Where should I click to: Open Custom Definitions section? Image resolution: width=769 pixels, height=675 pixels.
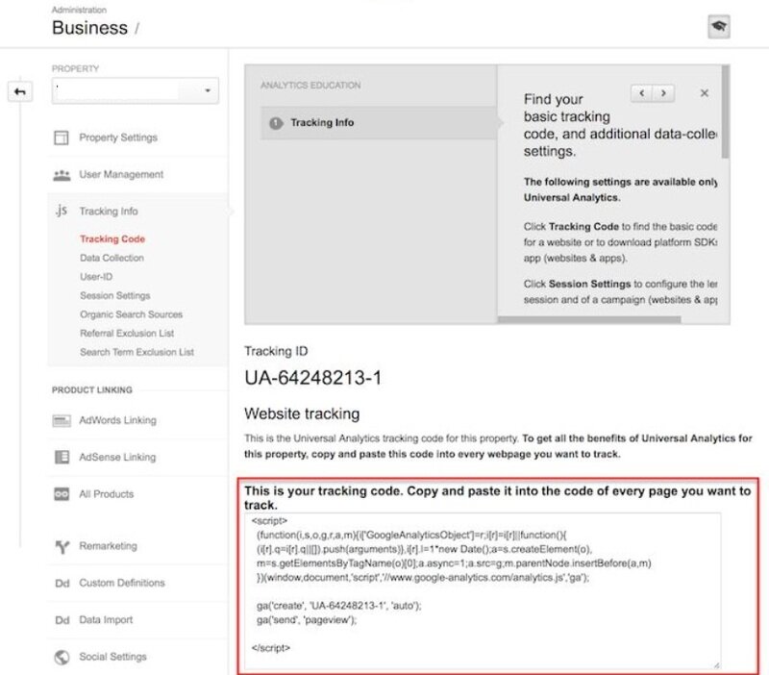122,583
